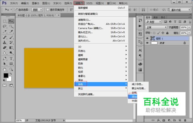Image resolution: width=193 pixels, height=123 pixels.
Task: Toggle type layer filter
Action: pyautogui.click(x=175, y=22)
